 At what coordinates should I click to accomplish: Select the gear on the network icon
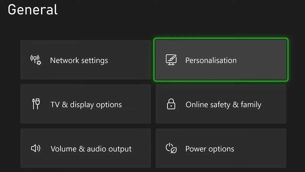pyautogui.click(x=39, y=63)
